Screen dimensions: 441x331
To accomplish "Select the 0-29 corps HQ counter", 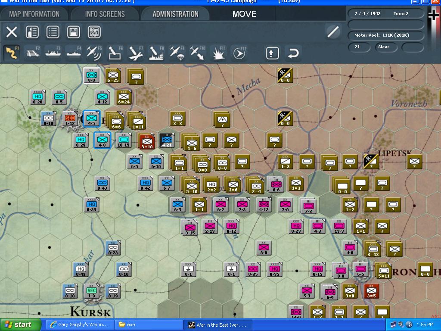I will (81, 140).
